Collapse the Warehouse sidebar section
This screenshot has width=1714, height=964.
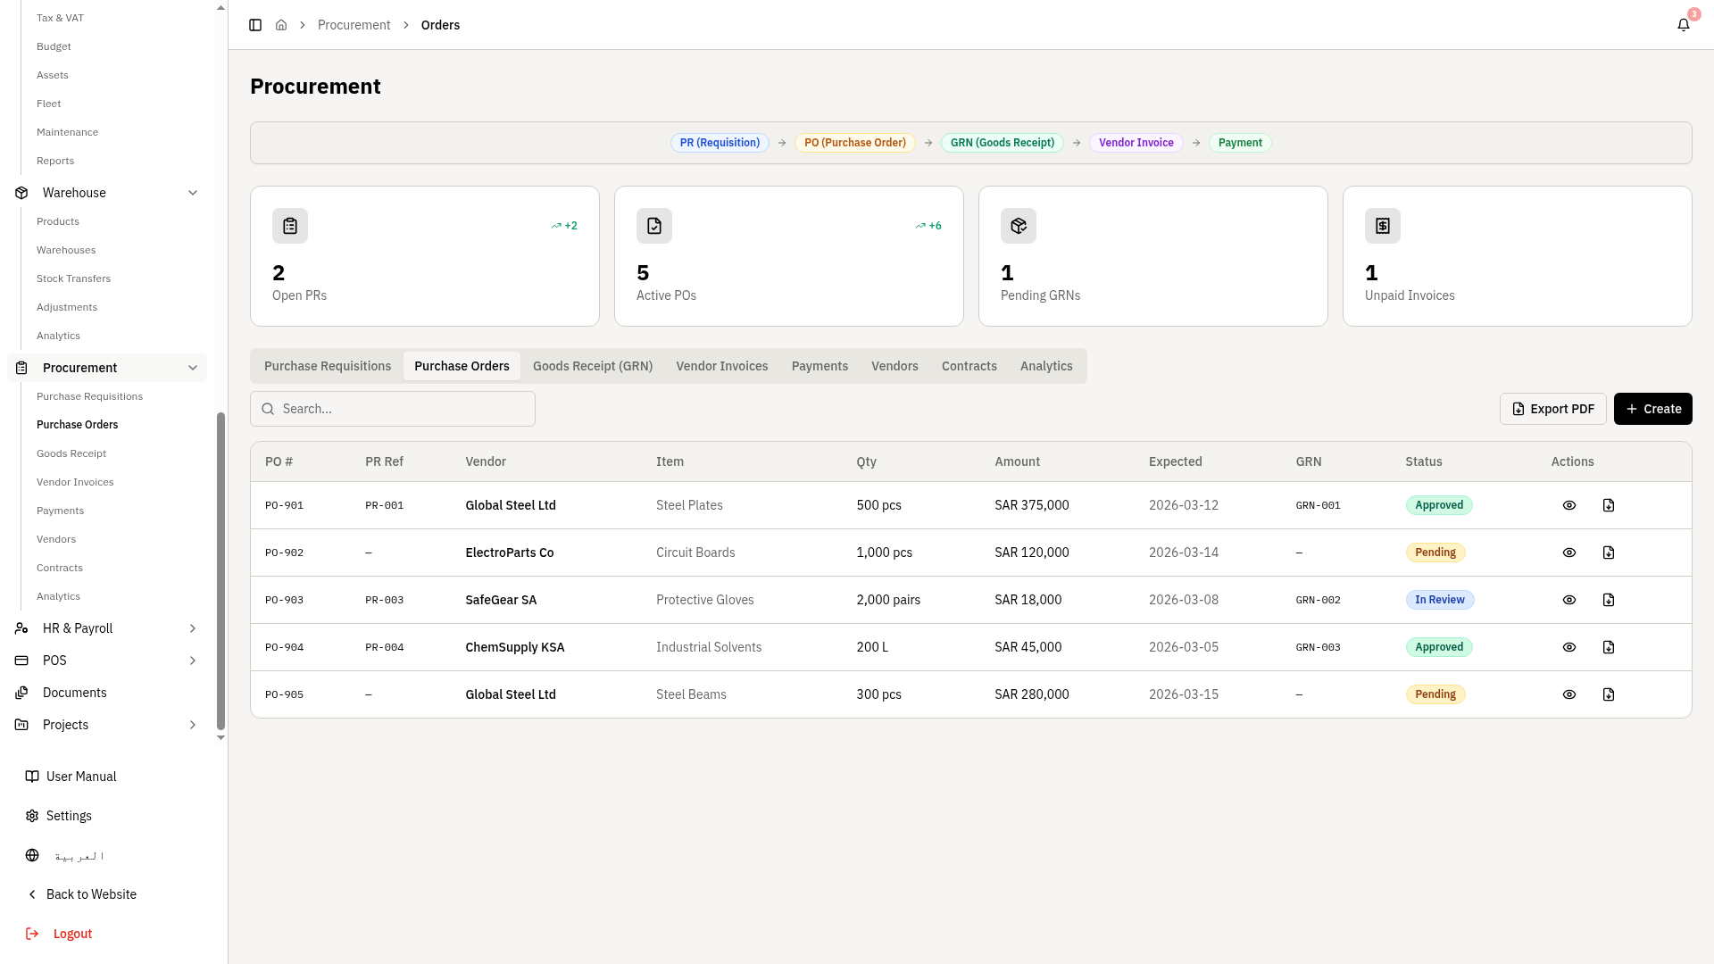(x=193, y=193)
